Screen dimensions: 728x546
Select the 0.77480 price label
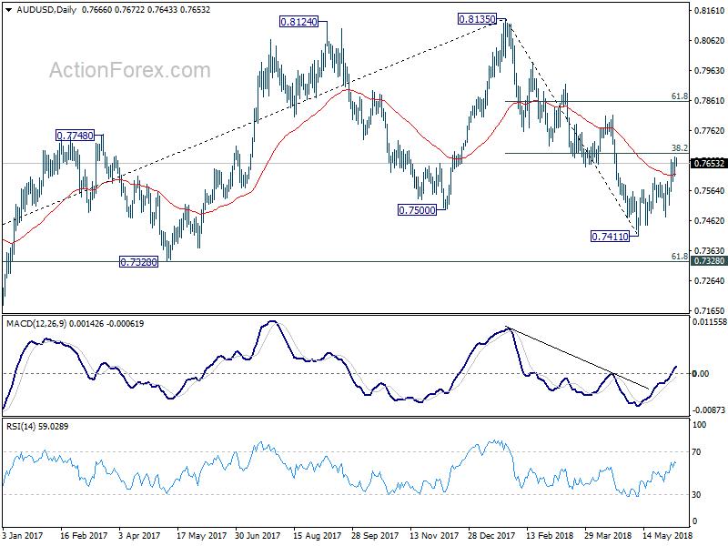coord(75,135)
